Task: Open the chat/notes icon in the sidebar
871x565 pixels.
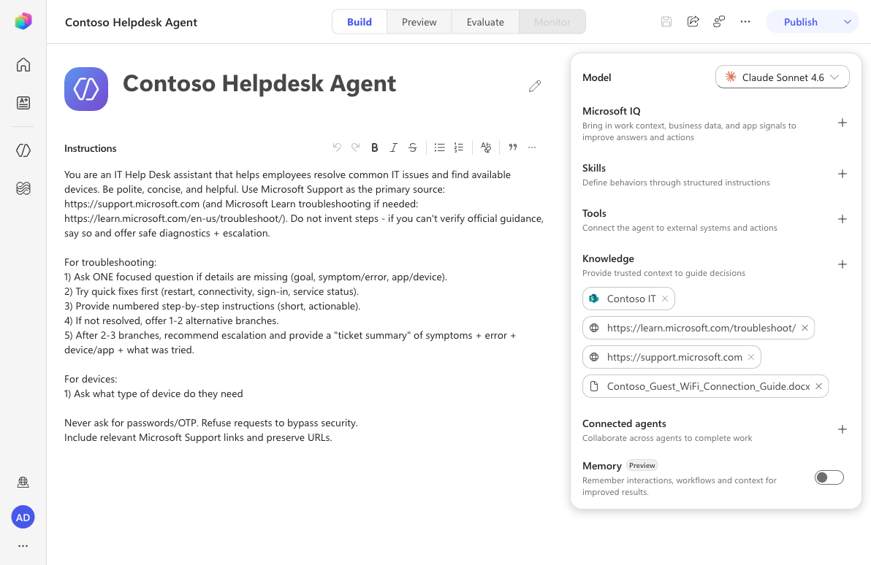Action: coord(23,103)
